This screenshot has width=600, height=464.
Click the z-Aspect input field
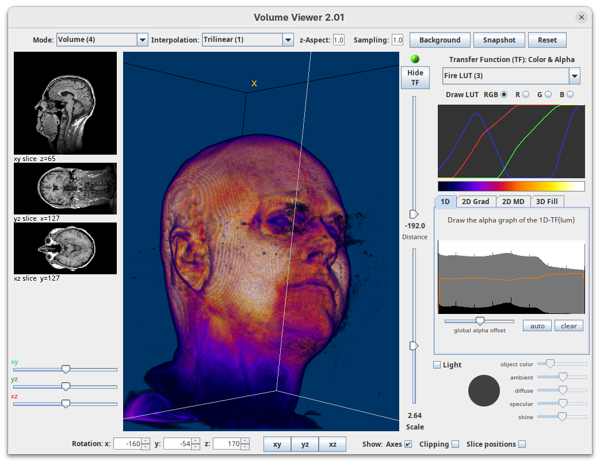point(338,40)
